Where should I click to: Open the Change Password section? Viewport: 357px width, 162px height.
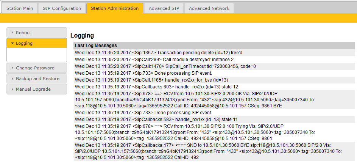[x=35, y=68]
